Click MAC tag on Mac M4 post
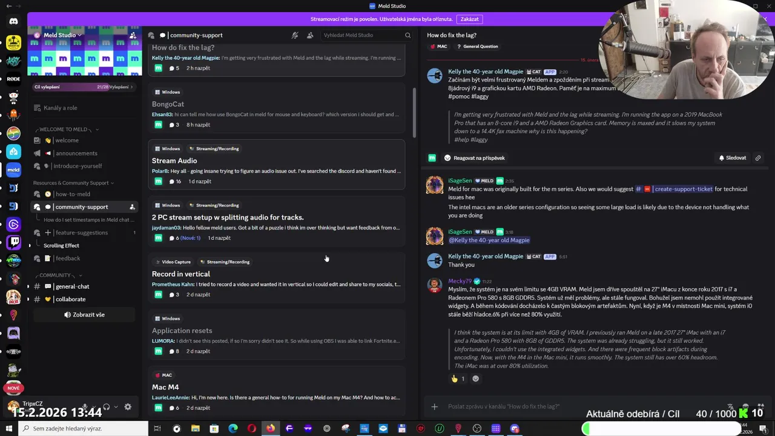Image resolution: width=775 pixels, height=436 pixels. pyautogui.click(x=163, y=375)
